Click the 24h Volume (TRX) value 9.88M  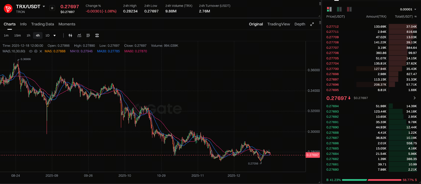coord(171,11)
